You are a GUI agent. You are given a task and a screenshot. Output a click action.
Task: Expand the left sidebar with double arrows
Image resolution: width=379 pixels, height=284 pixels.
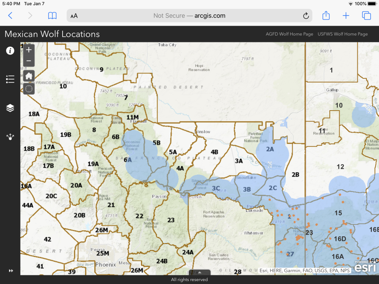click(x=11, y=271)
